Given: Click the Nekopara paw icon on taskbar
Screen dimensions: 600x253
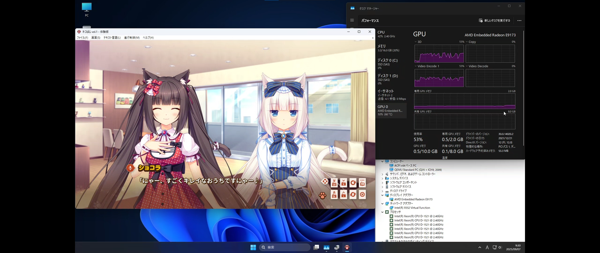Looking at the screenshot, I should tap(347, 247).
